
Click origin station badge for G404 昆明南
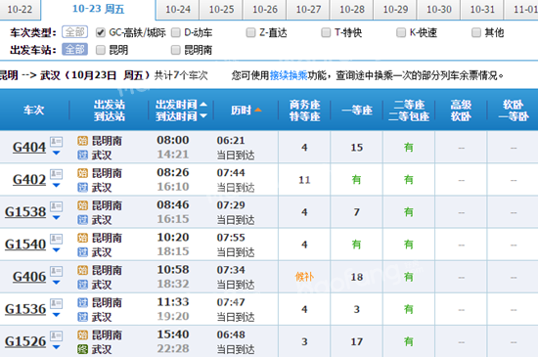83,141
